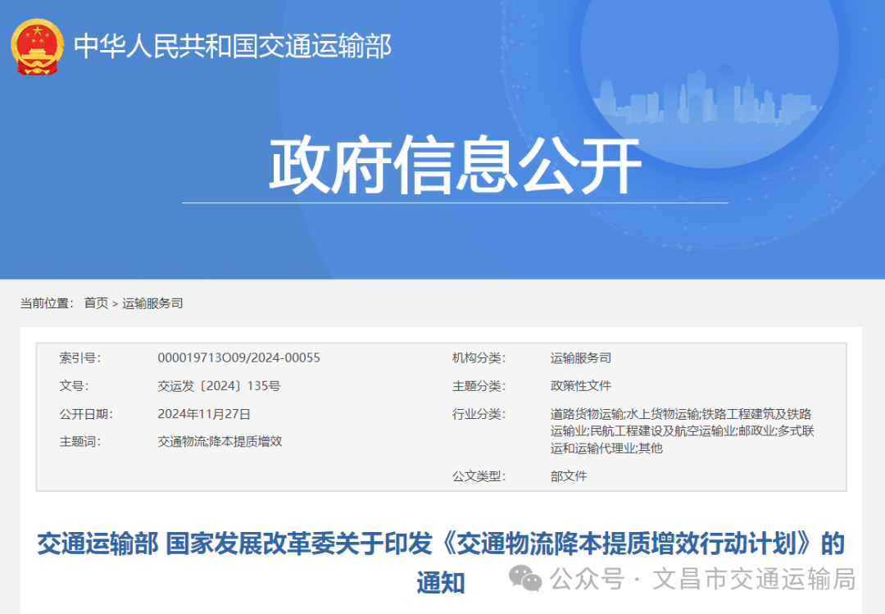885x614 pixels.
Task: Select the index number 000019713O09/2024-00055
Action: coord(238,358)
